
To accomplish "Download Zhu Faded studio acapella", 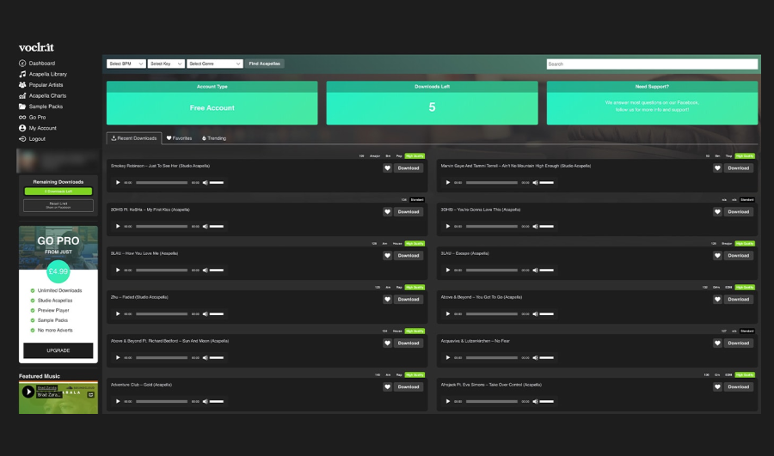I will pyautogui.click(x=408, y=299).
